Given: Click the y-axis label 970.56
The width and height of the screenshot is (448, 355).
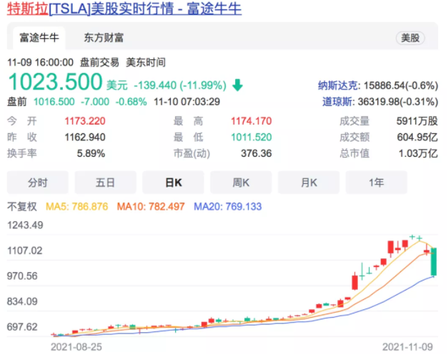Looking at the screenshot, I should tap(22, 276).
